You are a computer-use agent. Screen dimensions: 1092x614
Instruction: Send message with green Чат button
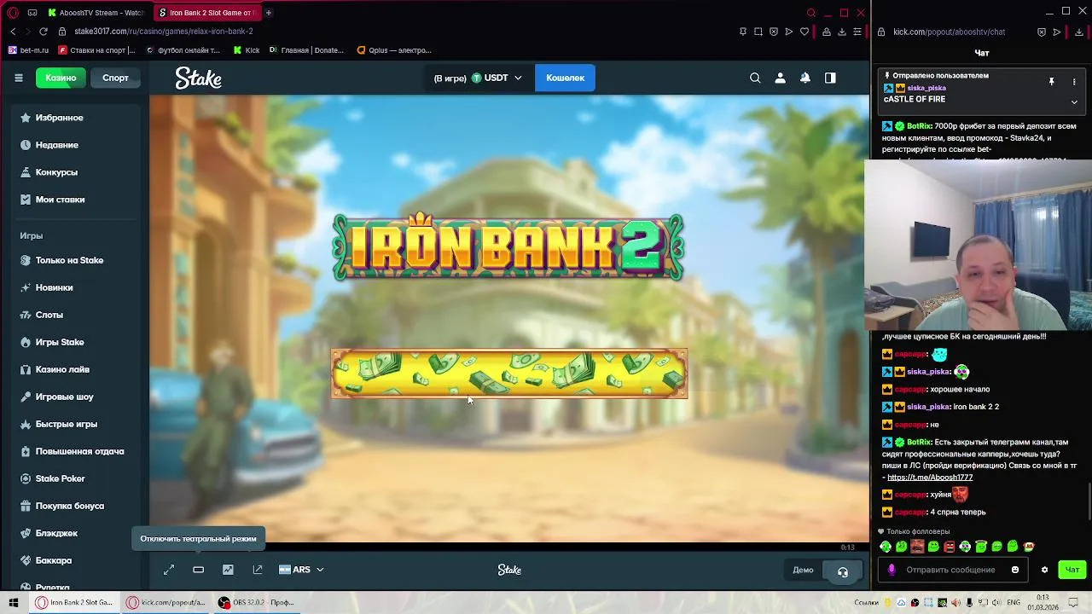pos(1072,570)
